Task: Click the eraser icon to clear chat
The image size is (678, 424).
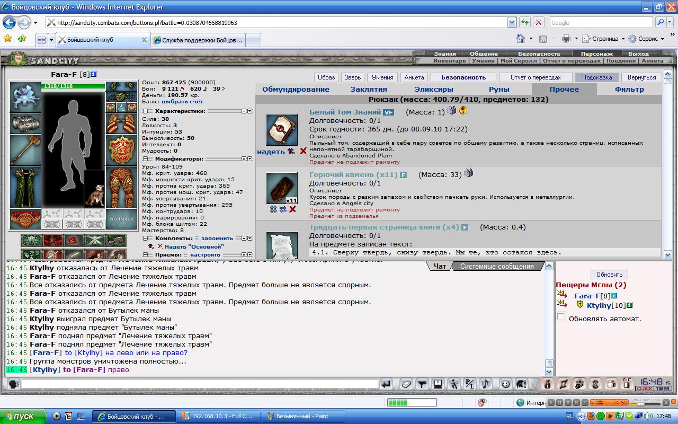Action: 405,384
